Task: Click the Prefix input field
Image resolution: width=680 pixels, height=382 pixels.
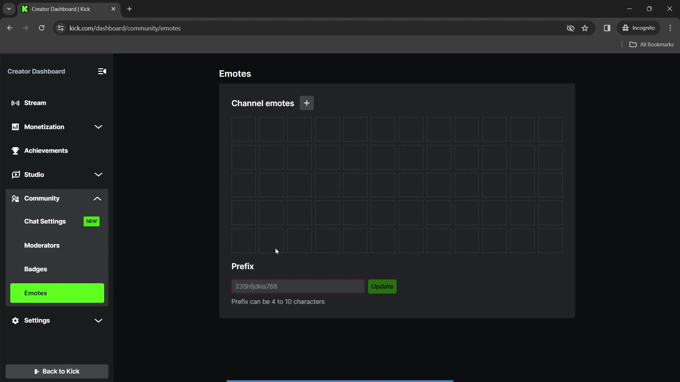Action: point(297,286)
